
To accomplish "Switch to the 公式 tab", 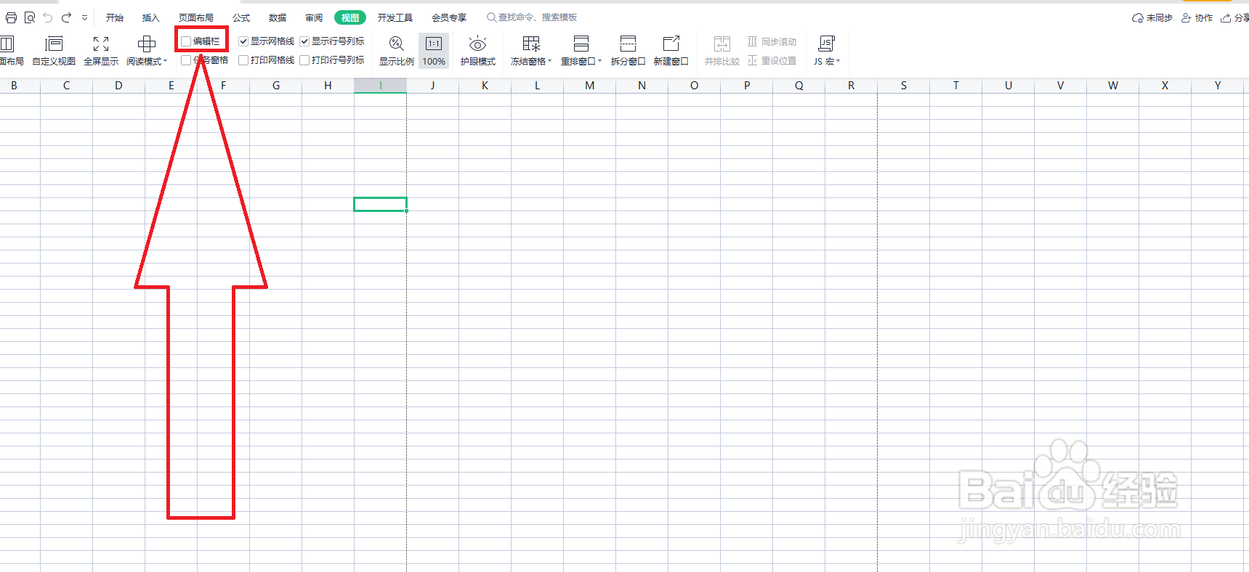I will tap(241, 17).
